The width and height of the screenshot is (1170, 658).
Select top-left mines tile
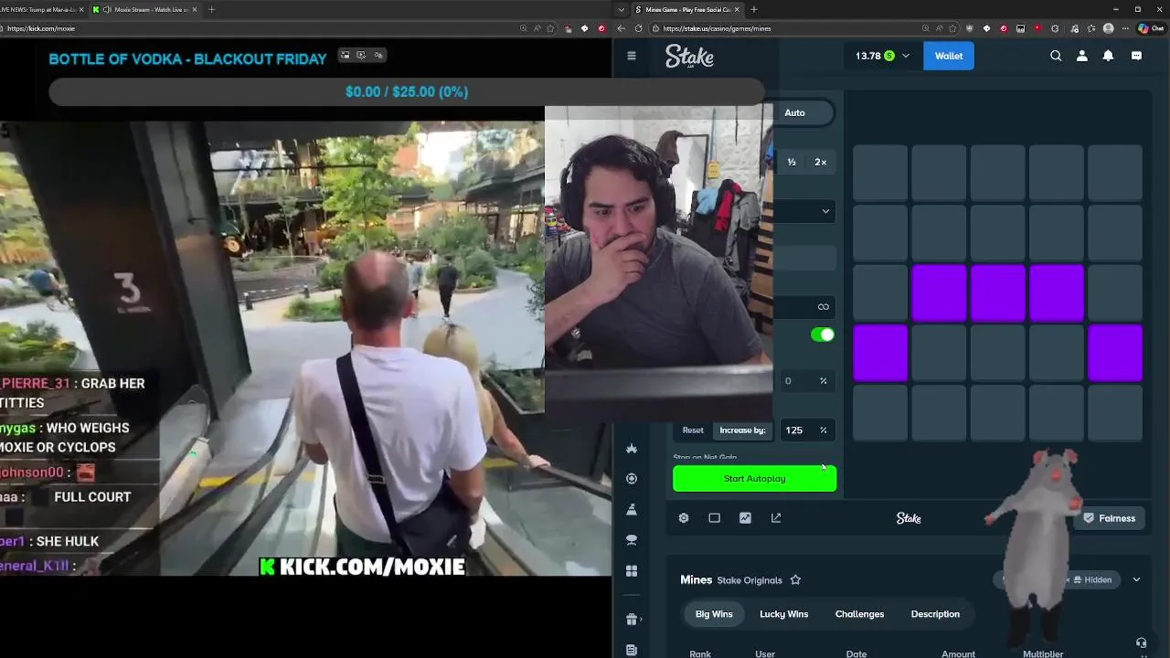click(x=880, y=173)
